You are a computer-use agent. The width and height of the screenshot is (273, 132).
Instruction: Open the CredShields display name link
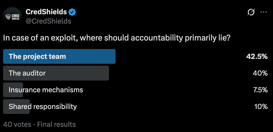click(46, 12)
